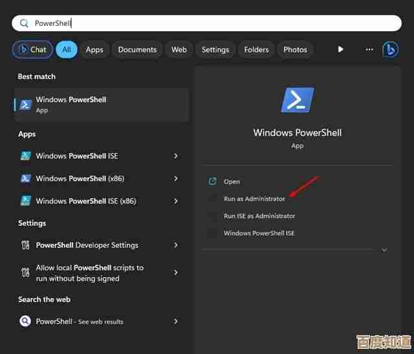The image size is (414, 354).
Task: Click Open in details pane
Action: pos(232,182)
